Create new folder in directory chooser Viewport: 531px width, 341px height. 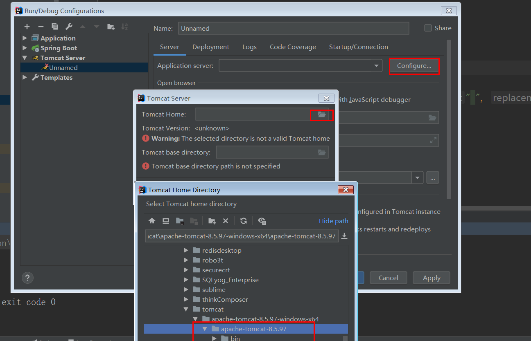[x=212, y=221]
